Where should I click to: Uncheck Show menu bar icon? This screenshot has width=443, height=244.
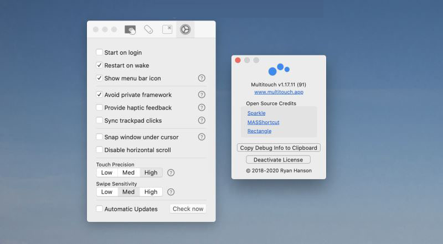point(99,78)
